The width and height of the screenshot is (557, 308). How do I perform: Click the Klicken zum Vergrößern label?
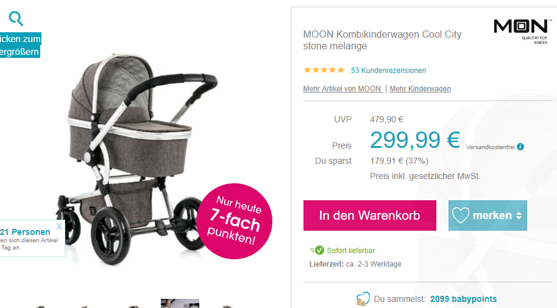pyautogui.click(x=20, y=45)
